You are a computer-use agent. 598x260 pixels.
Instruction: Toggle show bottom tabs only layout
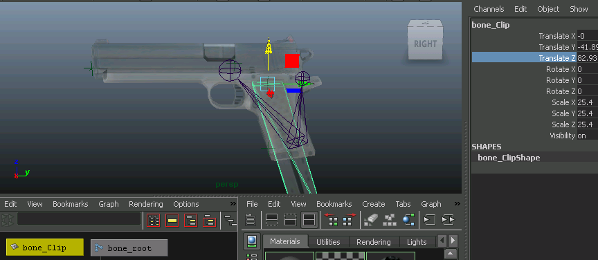click(290, 220)
